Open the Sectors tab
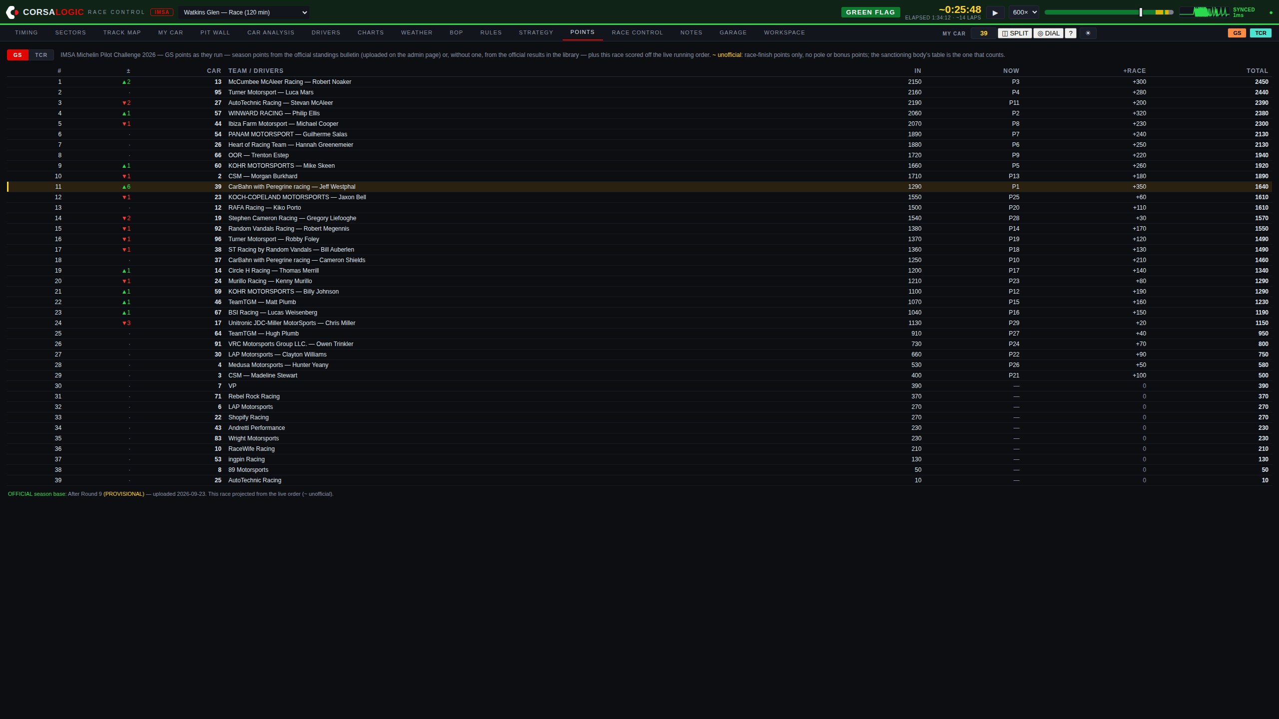1279x719 pixels. coord(70,32)
